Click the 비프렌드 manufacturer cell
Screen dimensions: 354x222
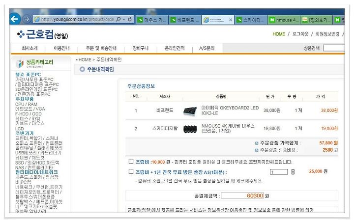tap(165, 111)
